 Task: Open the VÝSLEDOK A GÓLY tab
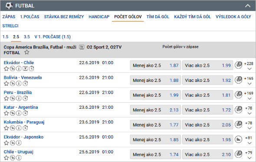[x=233, y=17]
